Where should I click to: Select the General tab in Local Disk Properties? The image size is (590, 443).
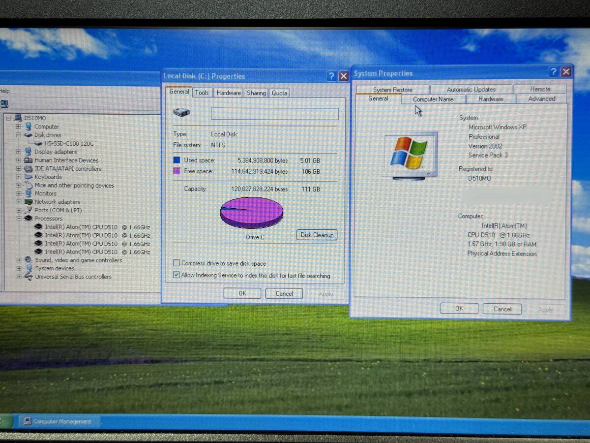(179, 92)
